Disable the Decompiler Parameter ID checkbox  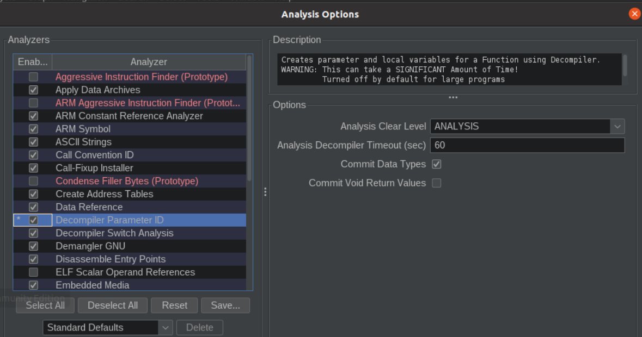[x=34, y=220]
